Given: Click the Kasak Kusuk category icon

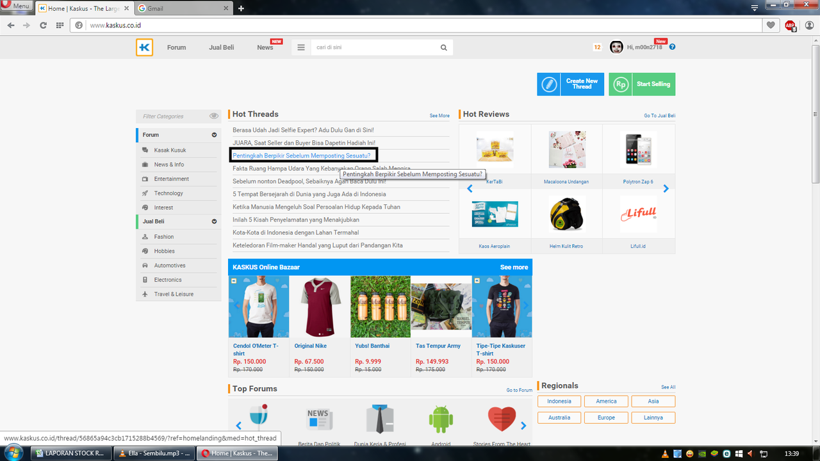Looking at the screenshot, I should [x=145, y=150].
